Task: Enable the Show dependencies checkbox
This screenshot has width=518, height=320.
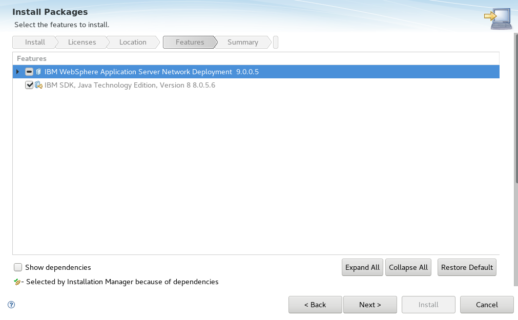Action: [x=18, y=267]
